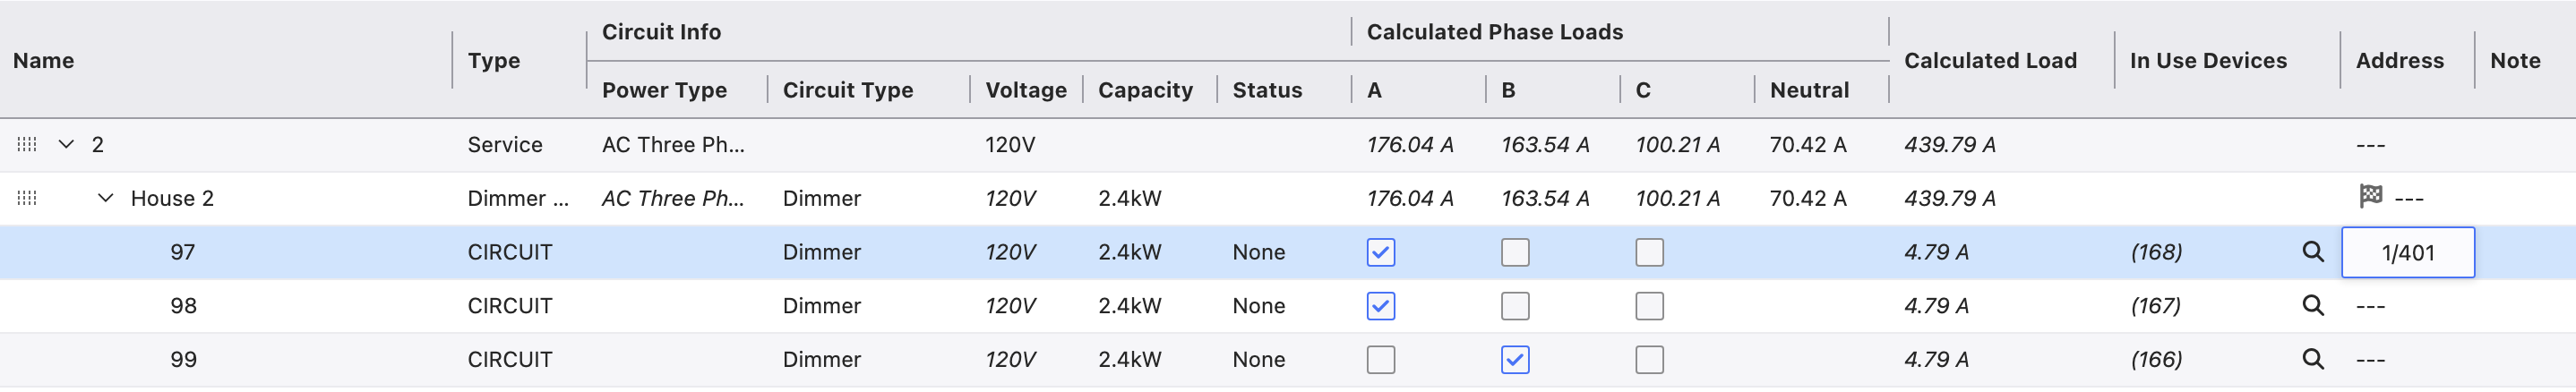Click the Voltage column header
This screenshot has width=2576, height=392.
click(x=1025, y=90)
